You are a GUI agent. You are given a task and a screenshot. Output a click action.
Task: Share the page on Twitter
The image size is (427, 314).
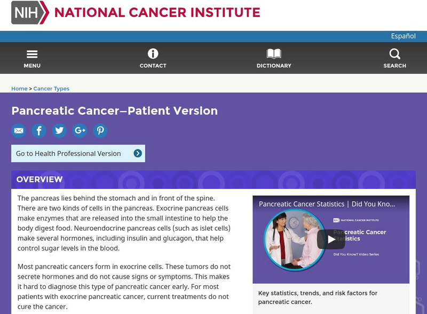point(60,130)
